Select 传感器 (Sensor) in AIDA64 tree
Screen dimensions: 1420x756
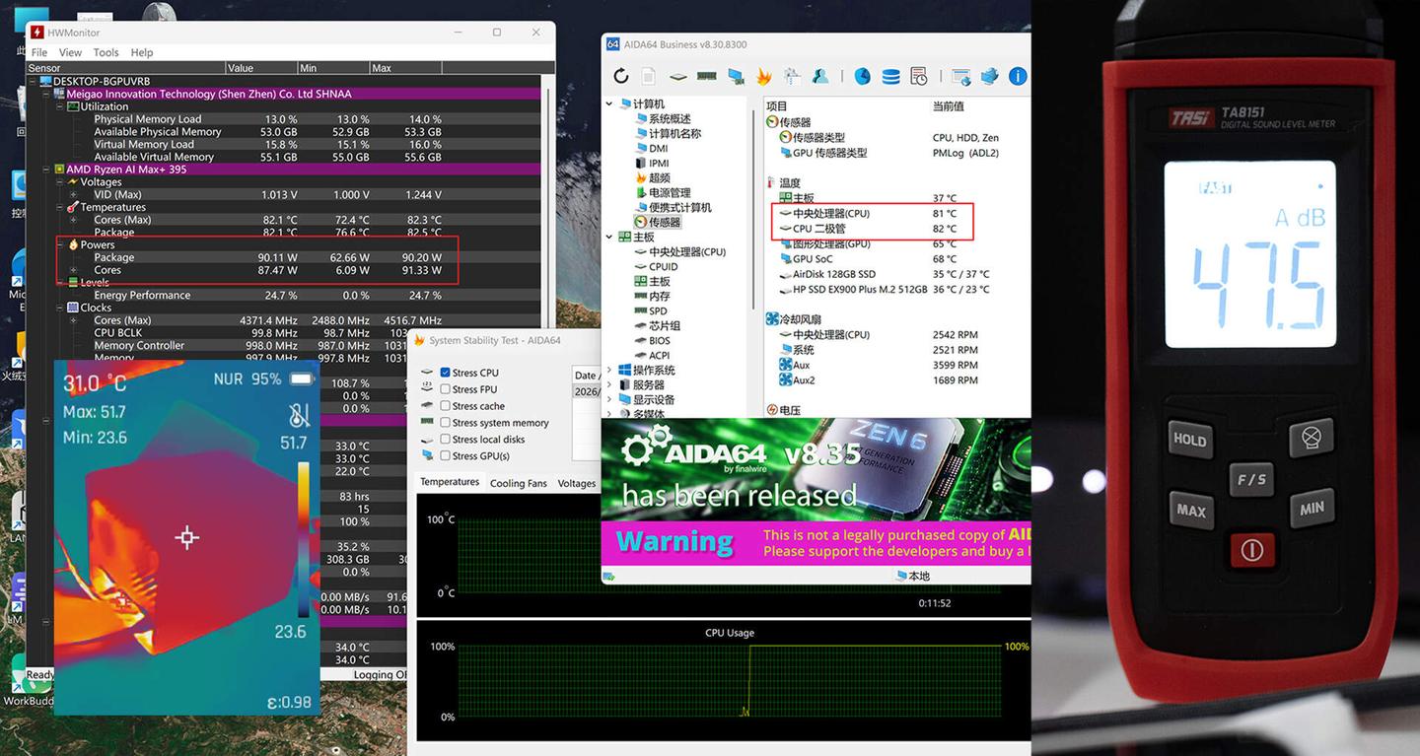click(658, 222)
